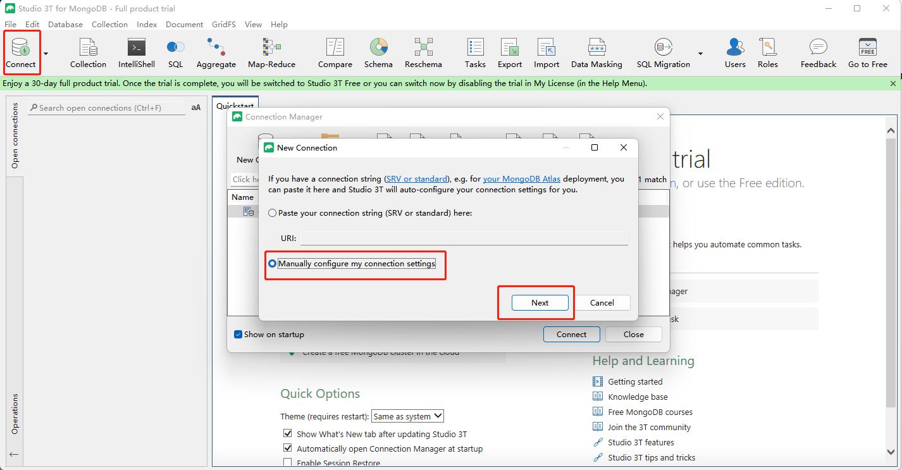Select 'Paste your connection string' radio option
902x470 pixels.
coord(273,213)
